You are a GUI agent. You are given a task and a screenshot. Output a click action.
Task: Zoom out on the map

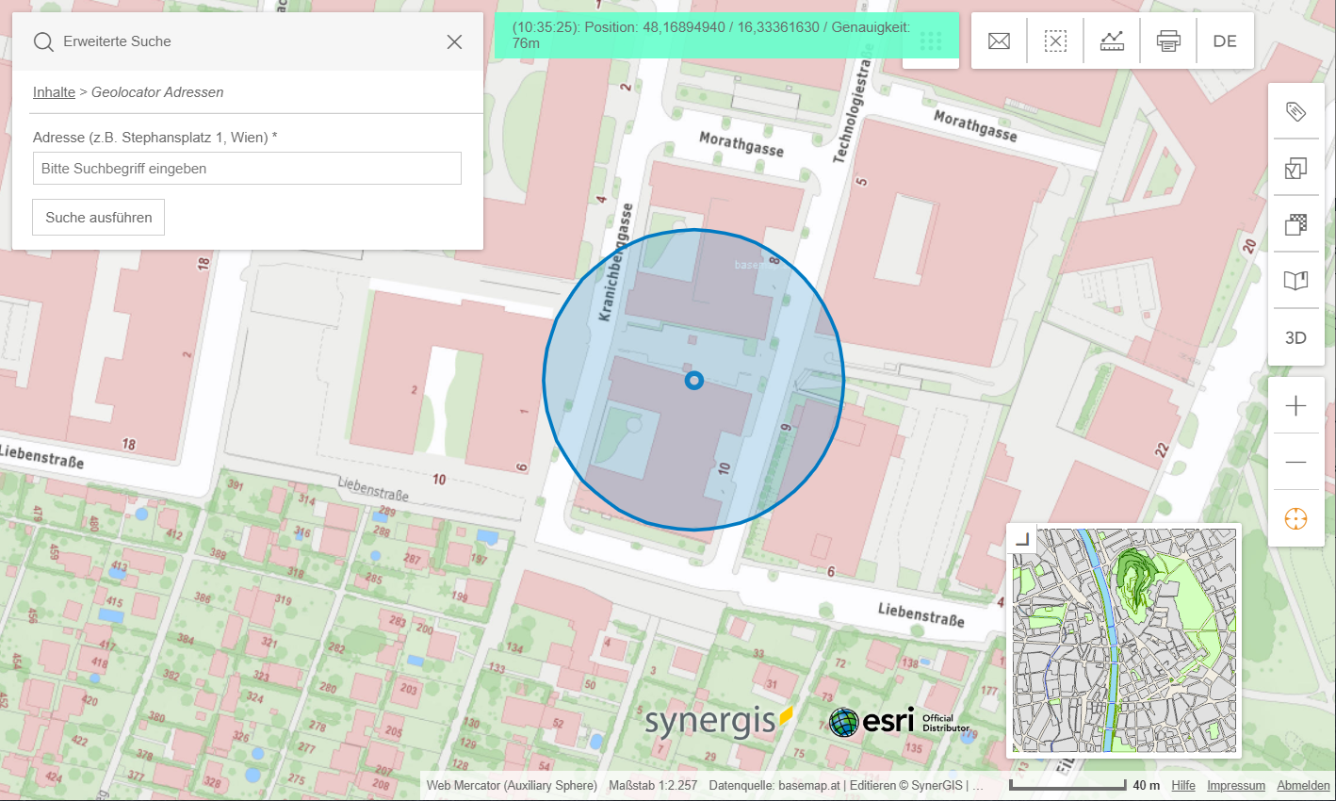(x=1295, y=461)
